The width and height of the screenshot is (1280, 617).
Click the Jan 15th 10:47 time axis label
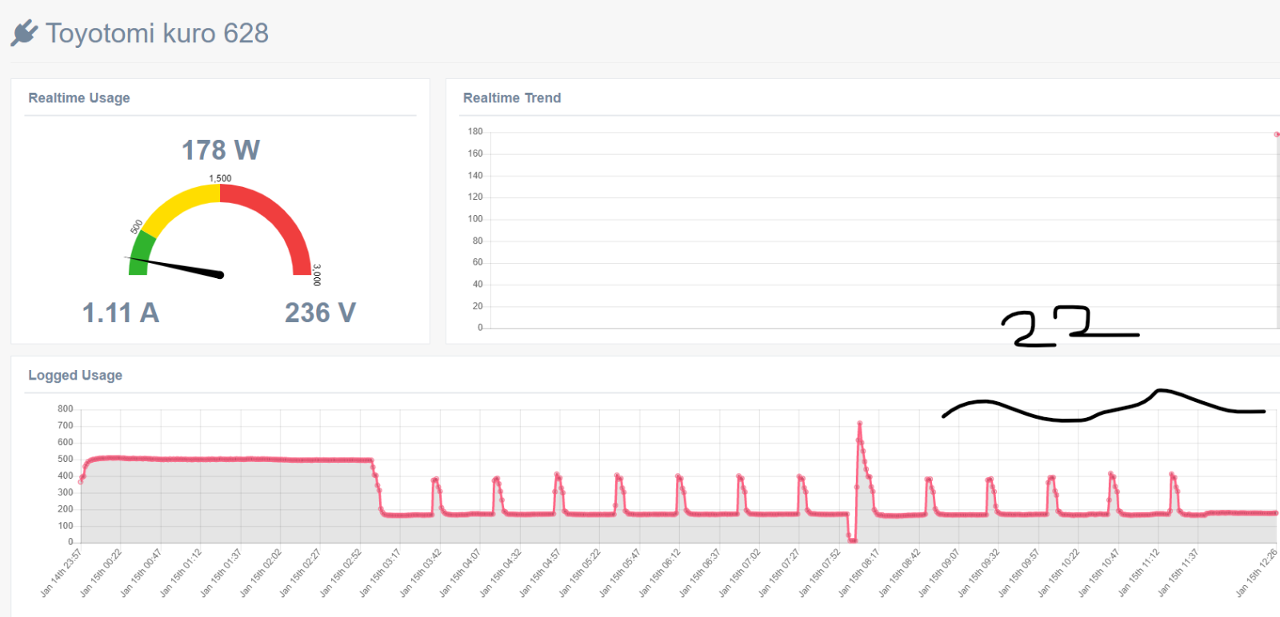(1099, 574)
